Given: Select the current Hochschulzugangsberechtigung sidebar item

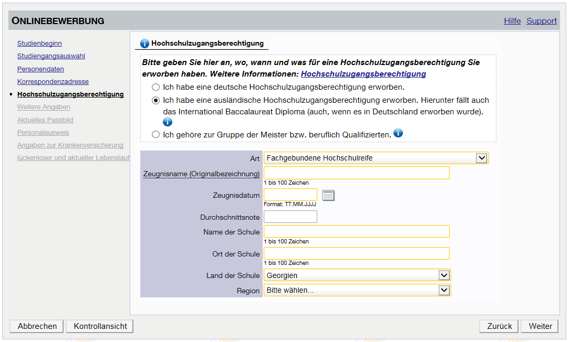Looking at the screenshot, I should 70,94.
